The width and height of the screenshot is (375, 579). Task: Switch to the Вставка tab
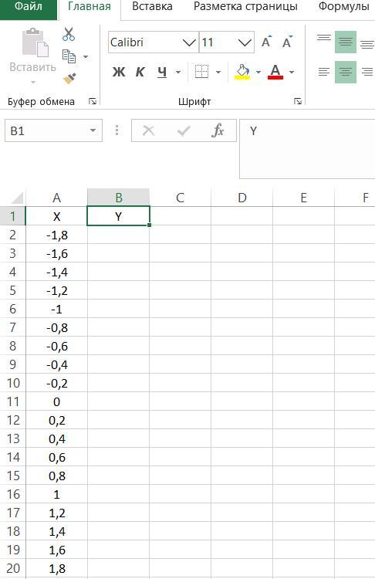coord(152,7)
